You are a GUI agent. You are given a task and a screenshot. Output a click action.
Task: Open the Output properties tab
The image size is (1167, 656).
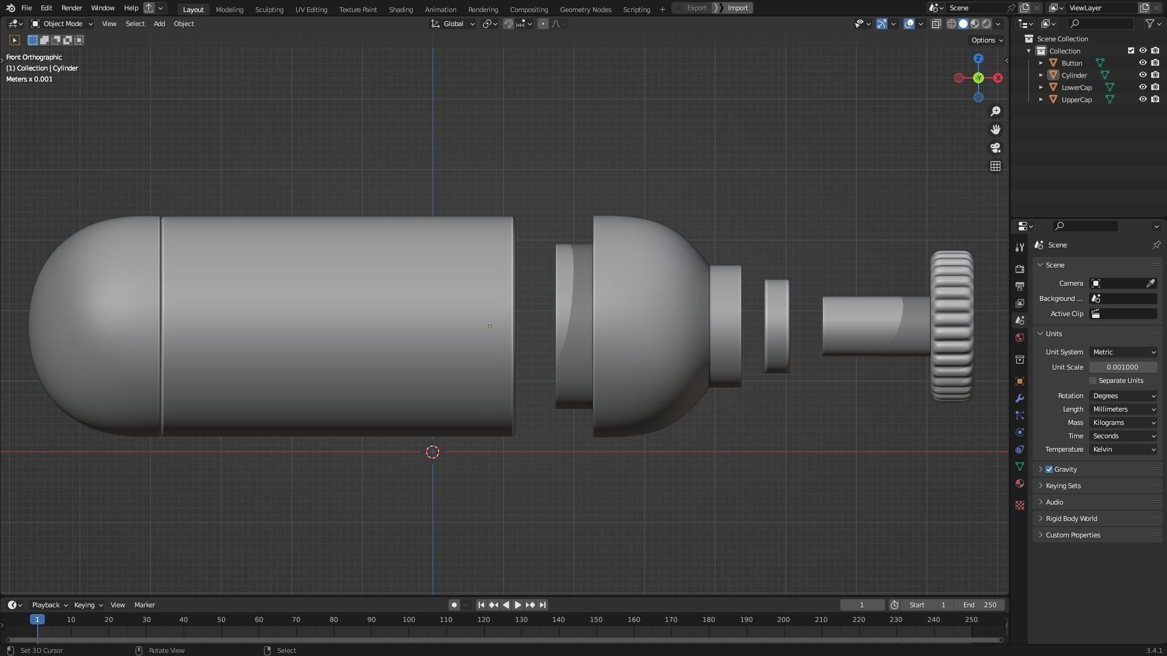[x=1020, y=286]
